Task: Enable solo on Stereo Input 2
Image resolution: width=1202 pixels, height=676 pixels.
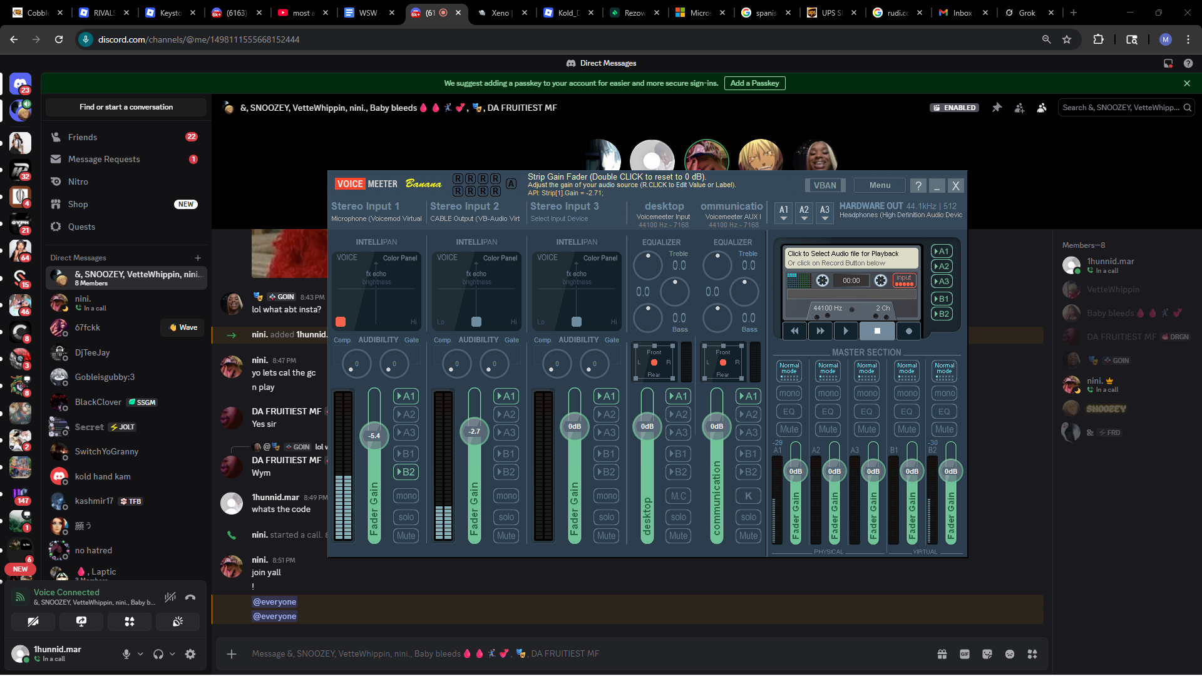Action: point(506,517)
